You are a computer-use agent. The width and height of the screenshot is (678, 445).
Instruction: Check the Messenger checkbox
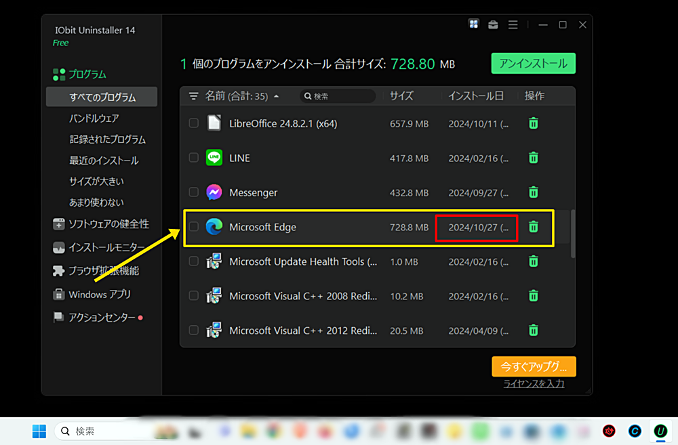tap(194, 192)
